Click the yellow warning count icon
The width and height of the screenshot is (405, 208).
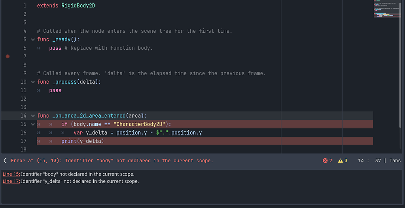(340, 161)
